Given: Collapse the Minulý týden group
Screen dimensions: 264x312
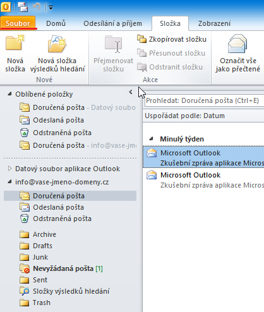Looking at the screenshot, I should [151, 139].
